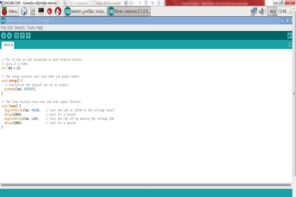Open the Raspberry Pi Menu button
Viewport: 296px width, 197px height.
click(10, 11)
